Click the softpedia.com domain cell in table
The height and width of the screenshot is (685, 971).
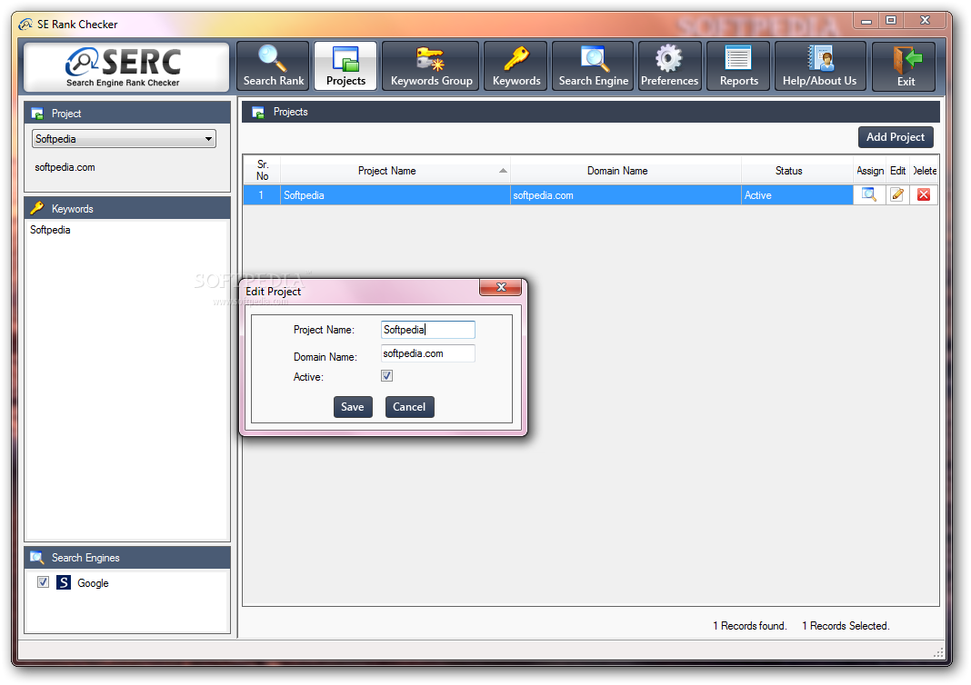point(626,195)
